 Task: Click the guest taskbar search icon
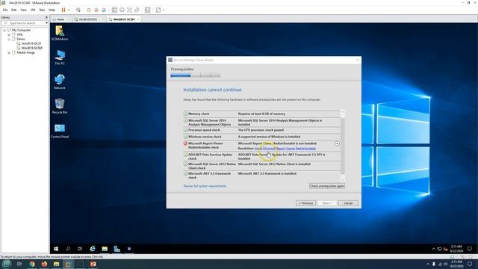[68, 249]
